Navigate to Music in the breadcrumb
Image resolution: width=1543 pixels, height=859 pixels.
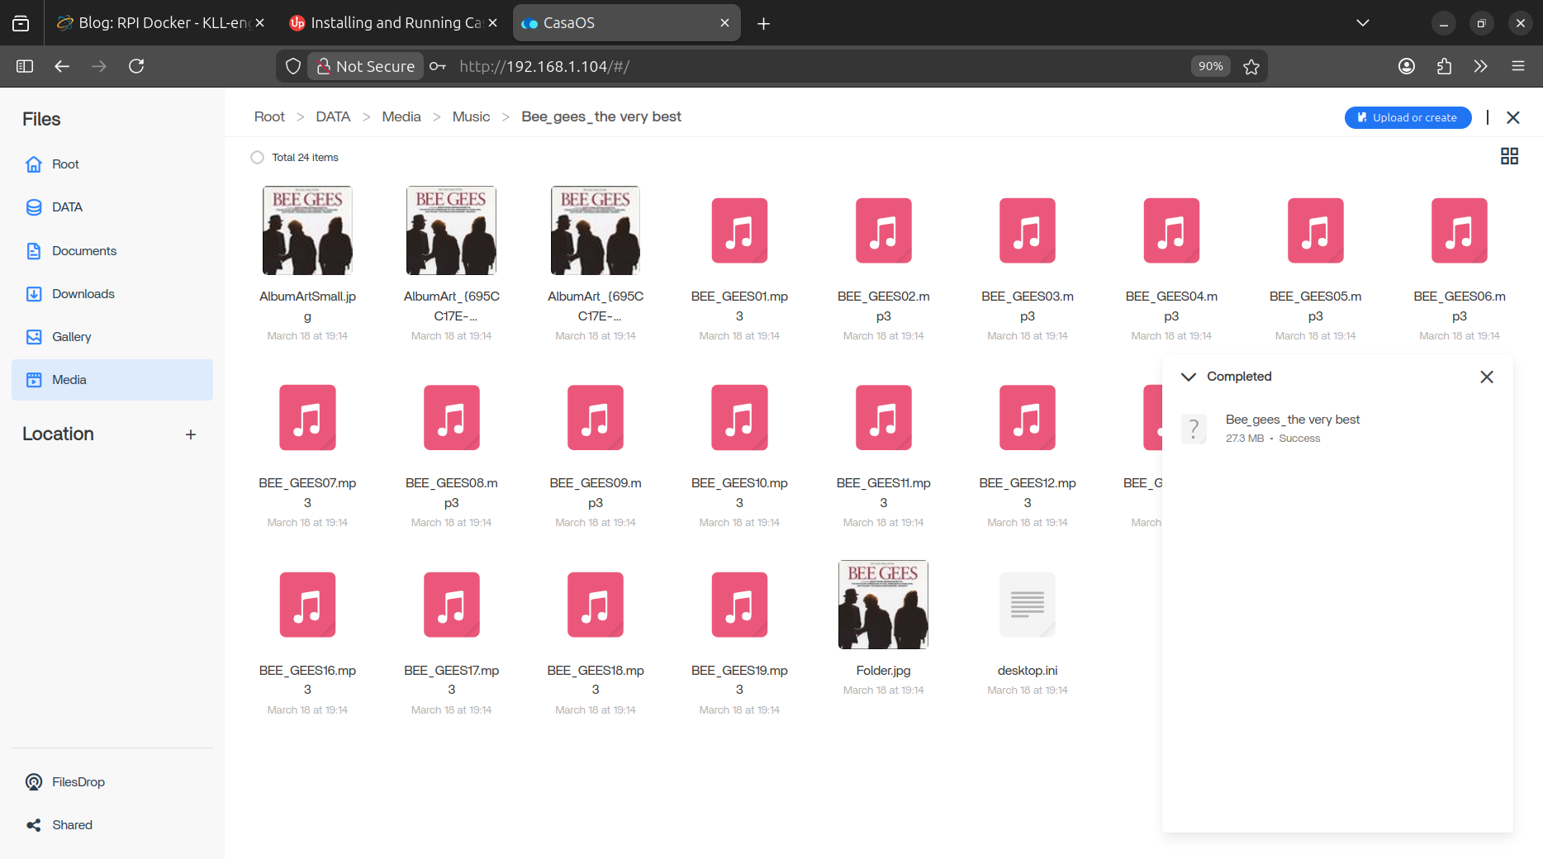[471, 116]
